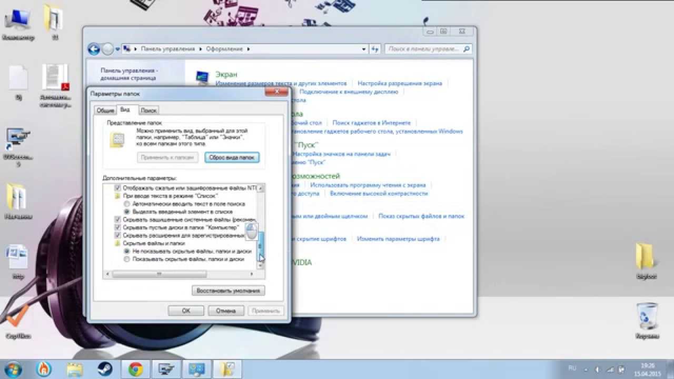The image size is (674, 379).
Task: Click the 'Скрытые файлы и папки' node
Action: click(154, 243)
